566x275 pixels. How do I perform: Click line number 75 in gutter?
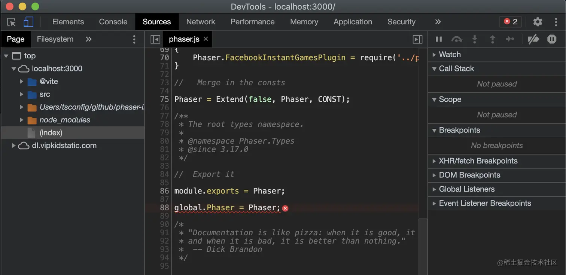[164, 99]
